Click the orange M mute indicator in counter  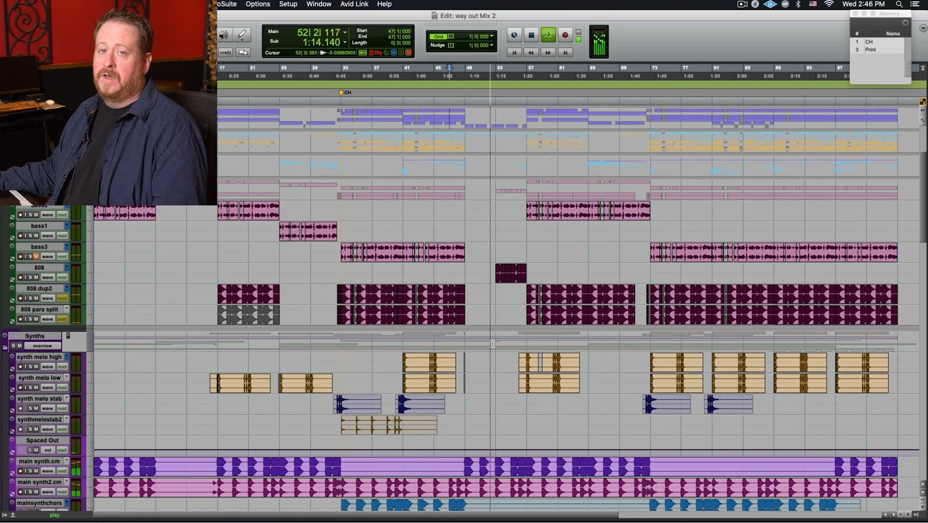click(408, 52)
